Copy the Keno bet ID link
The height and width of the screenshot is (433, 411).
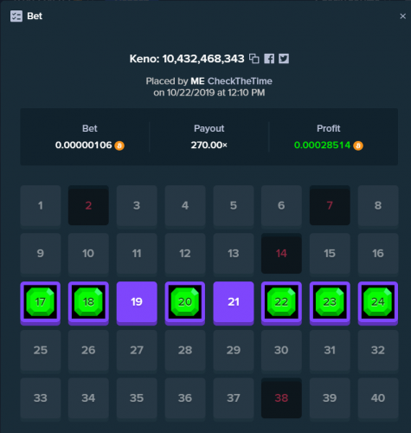click(x=254, y=59)
